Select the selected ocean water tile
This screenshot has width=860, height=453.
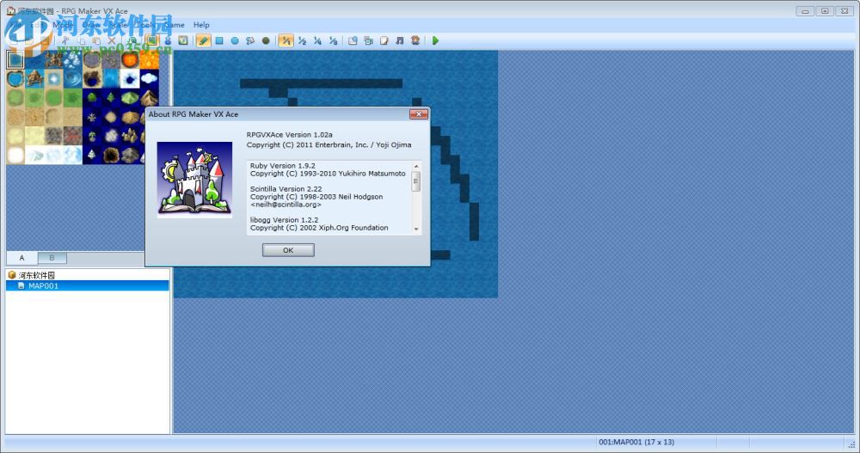click(x=15, y=60)
